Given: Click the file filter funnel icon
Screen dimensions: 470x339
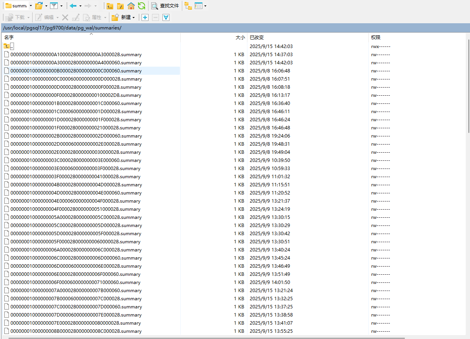Looking at the screenshot, I should tap(54, 6).
